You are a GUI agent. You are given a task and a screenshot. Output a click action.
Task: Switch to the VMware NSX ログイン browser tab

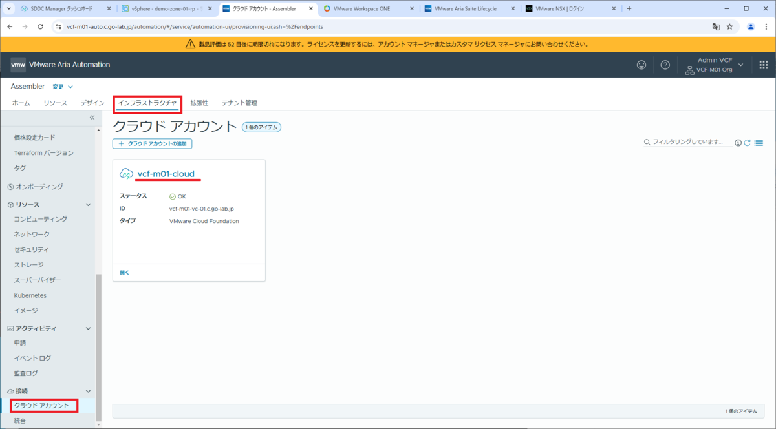[571, 8]
